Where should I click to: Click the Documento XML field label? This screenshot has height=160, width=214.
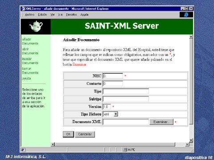(x=87, y=122)
